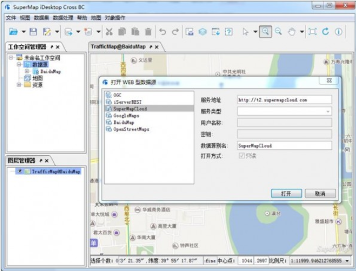This screenshot has height=271, width=356.
Task: Switch to the TrafficMap@BaiduMap tab
Action: point(118,47)
